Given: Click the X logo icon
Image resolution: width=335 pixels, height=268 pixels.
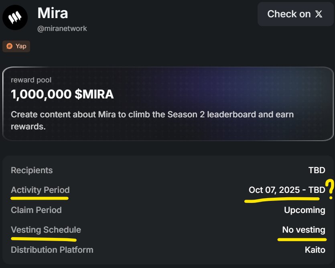Looking at the screenshot, I should (319, 14).
